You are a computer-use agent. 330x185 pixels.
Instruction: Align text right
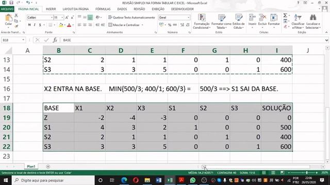[x=90, y=25]
